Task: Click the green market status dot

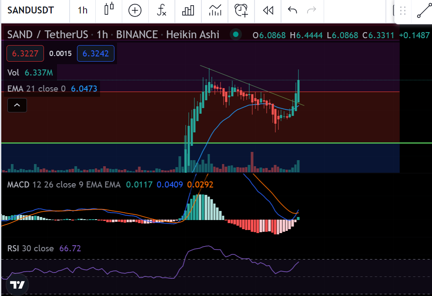Action: (x=235, y=34)
